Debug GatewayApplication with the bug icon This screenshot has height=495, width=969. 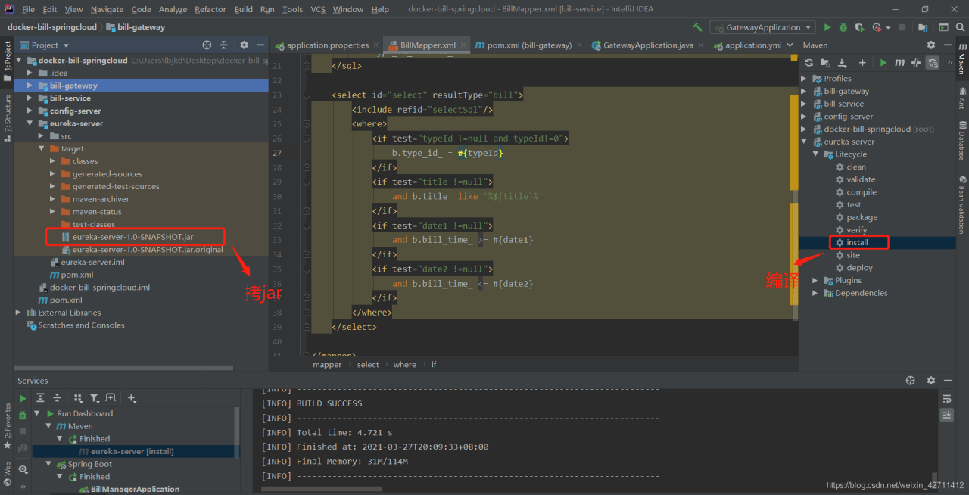point(844,27)
